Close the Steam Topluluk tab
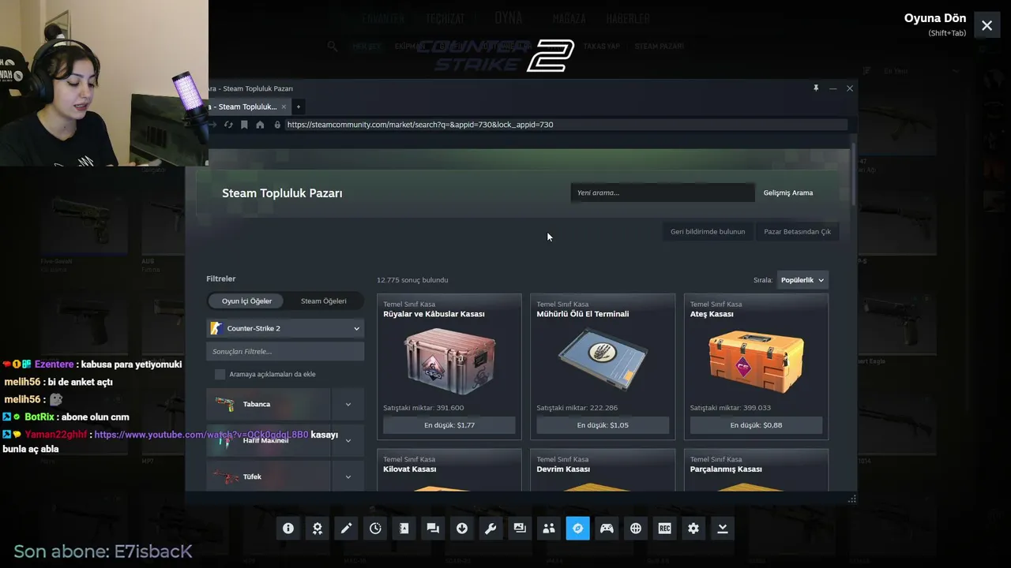The height and width of the screenshot is (568, 1011). pos(284,106)
